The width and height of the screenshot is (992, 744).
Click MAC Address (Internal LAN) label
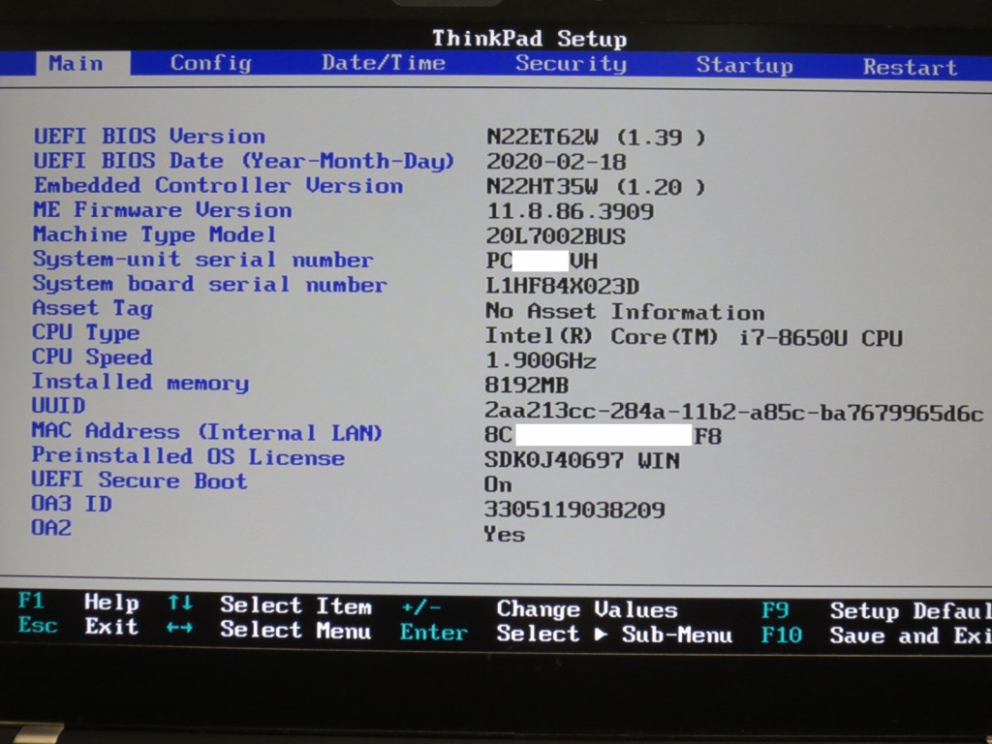pyautogui.click(x=207, y=431)
